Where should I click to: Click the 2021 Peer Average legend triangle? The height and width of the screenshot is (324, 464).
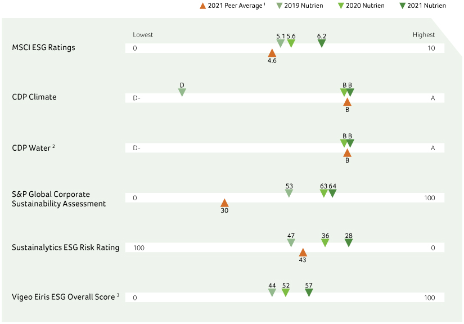(204, 6)
